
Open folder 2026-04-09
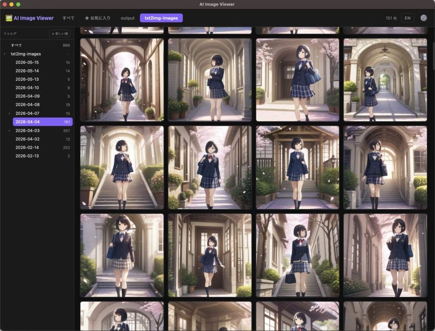[x=42, y=96]
